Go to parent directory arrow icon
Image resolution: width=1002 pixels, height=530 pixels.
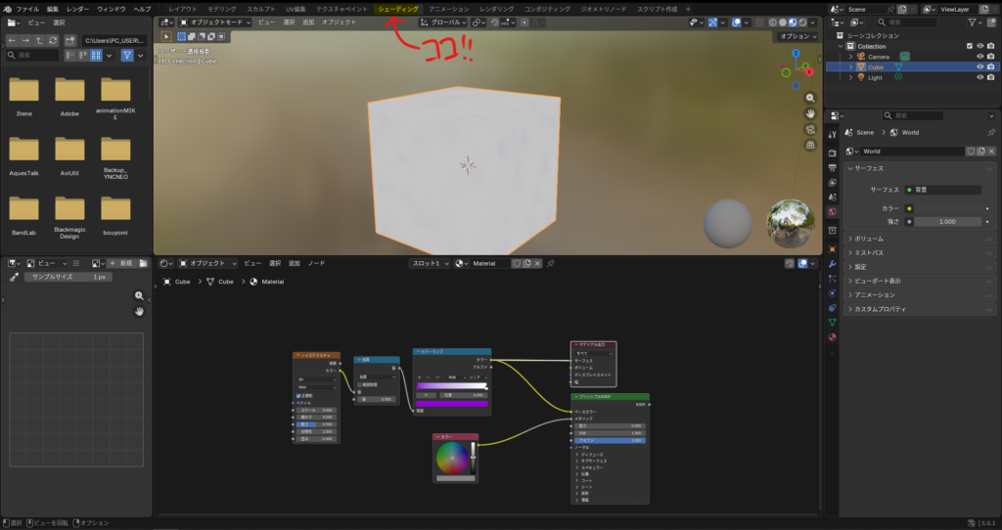pos(39,40)
